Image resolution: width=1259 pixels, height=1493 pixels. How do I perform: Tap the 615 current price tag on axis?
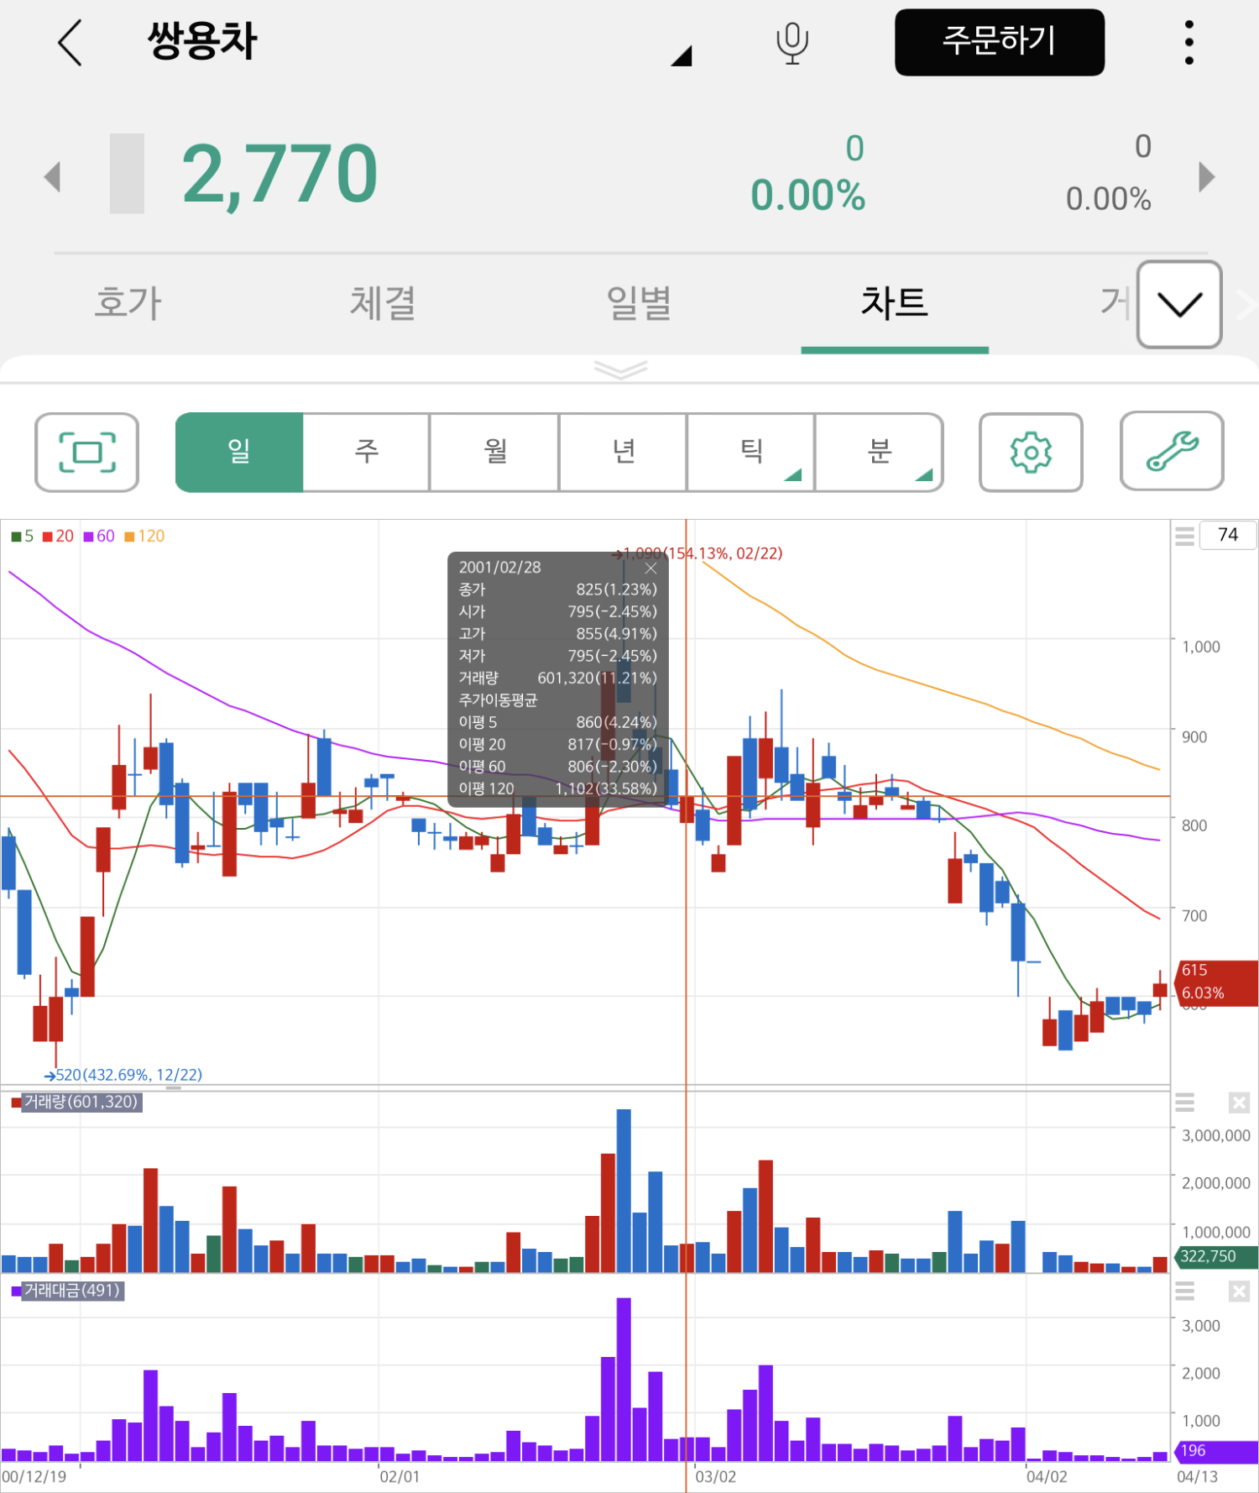1217,982
